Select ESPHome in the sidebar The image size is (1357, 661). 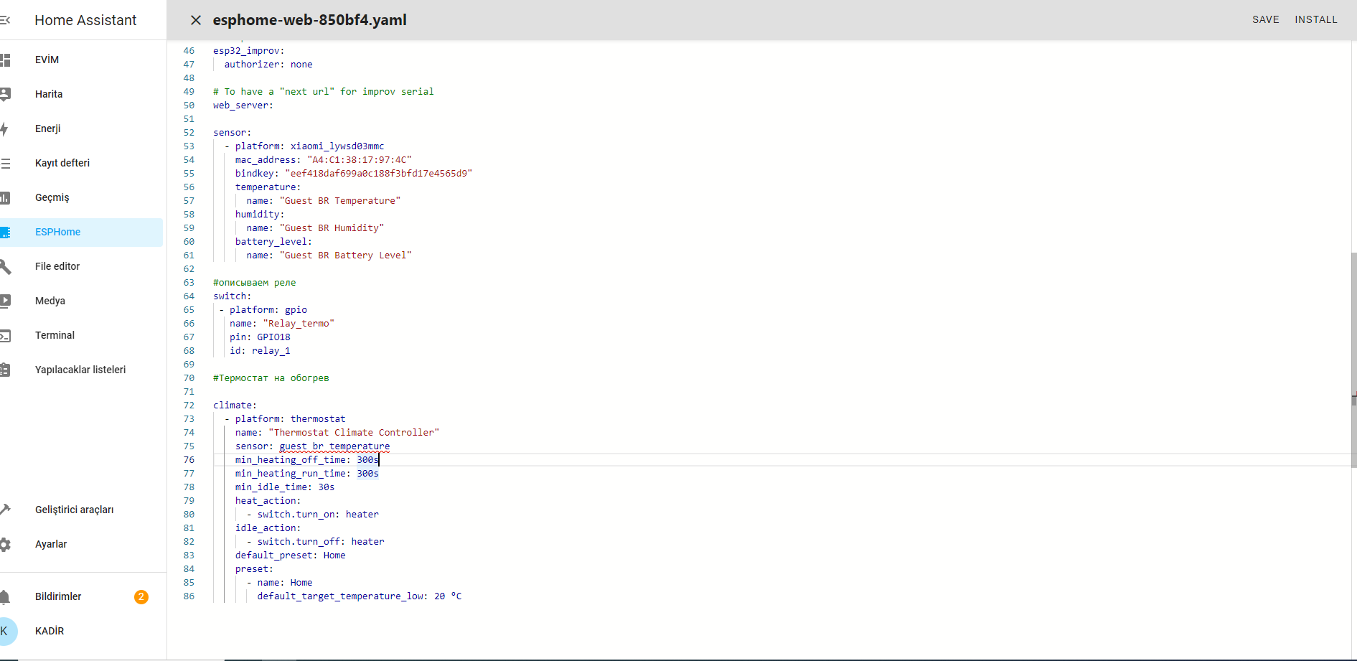pos(57,233)
